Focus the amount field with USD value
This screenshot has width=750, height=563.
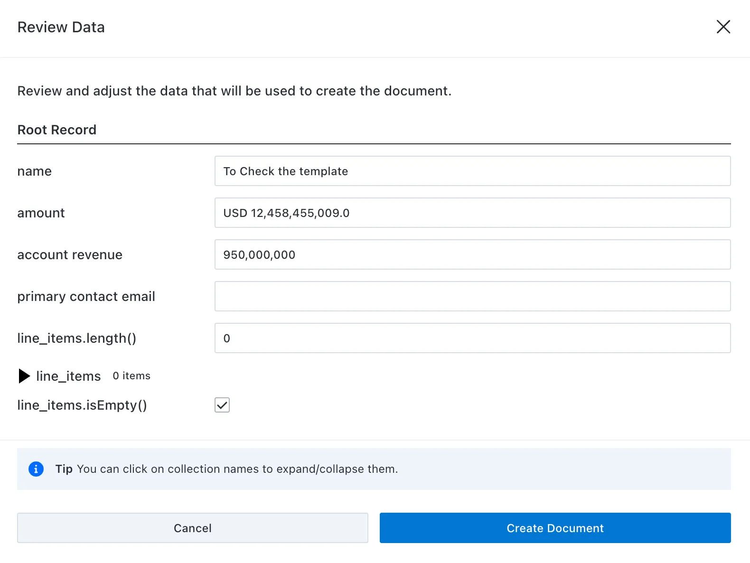pyautogui.click(x=472, y=213)
